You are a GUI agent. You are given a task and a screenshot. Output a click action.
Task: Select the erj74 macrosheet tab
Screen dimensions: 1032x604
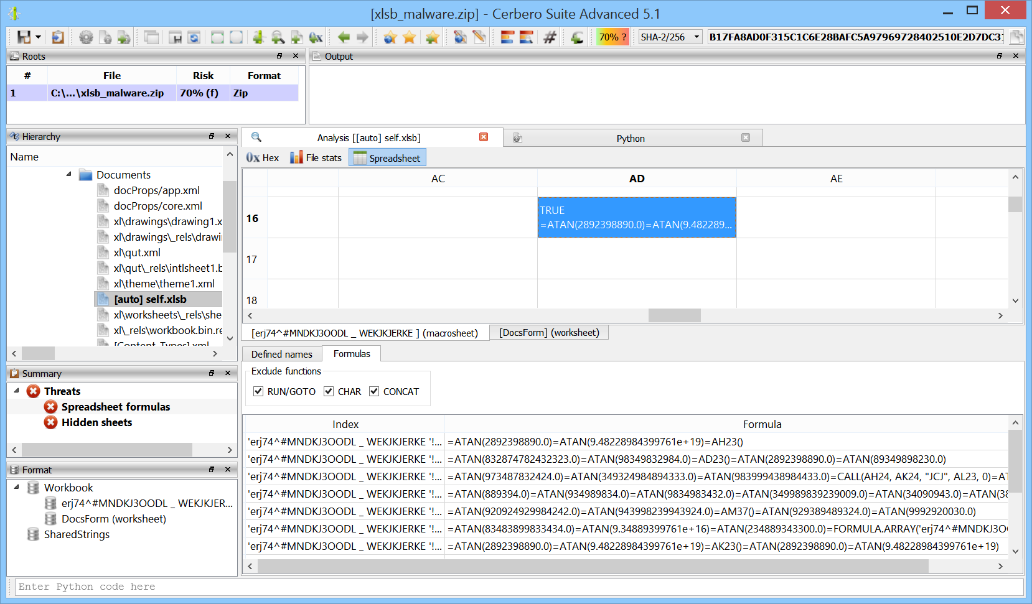point(365,333)
